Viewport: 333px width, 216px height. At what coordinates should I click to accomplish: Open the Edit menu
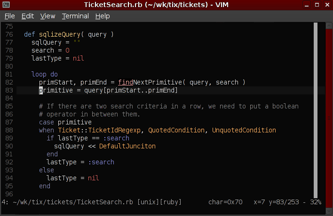tap(28, 16)
